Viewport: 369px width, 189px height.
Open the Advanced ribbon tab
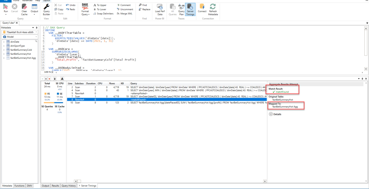(x=27, y=1)
